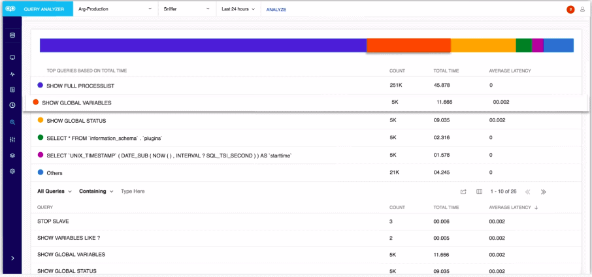
Task: Click the magenta segment of the time bar
Action: coord(538,45)
